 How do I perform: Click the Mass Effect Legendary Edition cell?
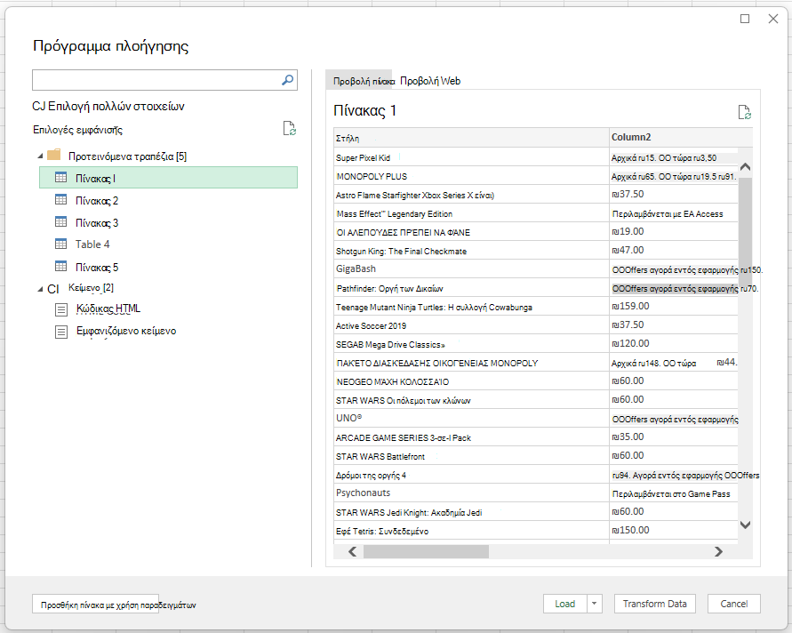pos(471,213)
